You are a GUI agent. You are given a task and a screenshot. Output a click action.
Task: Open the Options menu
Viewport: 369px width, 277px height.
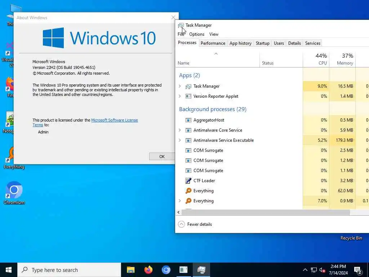197,34
